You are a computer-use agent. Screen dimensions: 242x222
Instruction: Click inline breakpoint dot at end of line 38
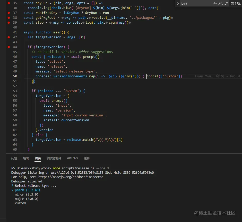172,18
